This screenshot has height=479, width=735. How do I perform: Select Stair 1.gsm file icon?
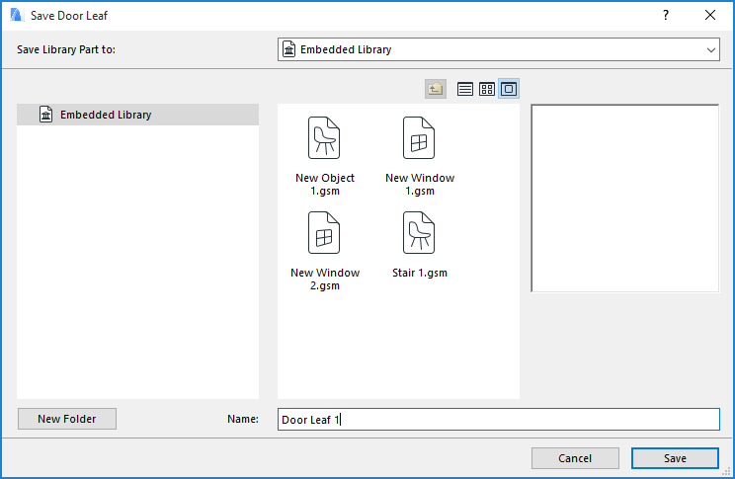point(419,232)
